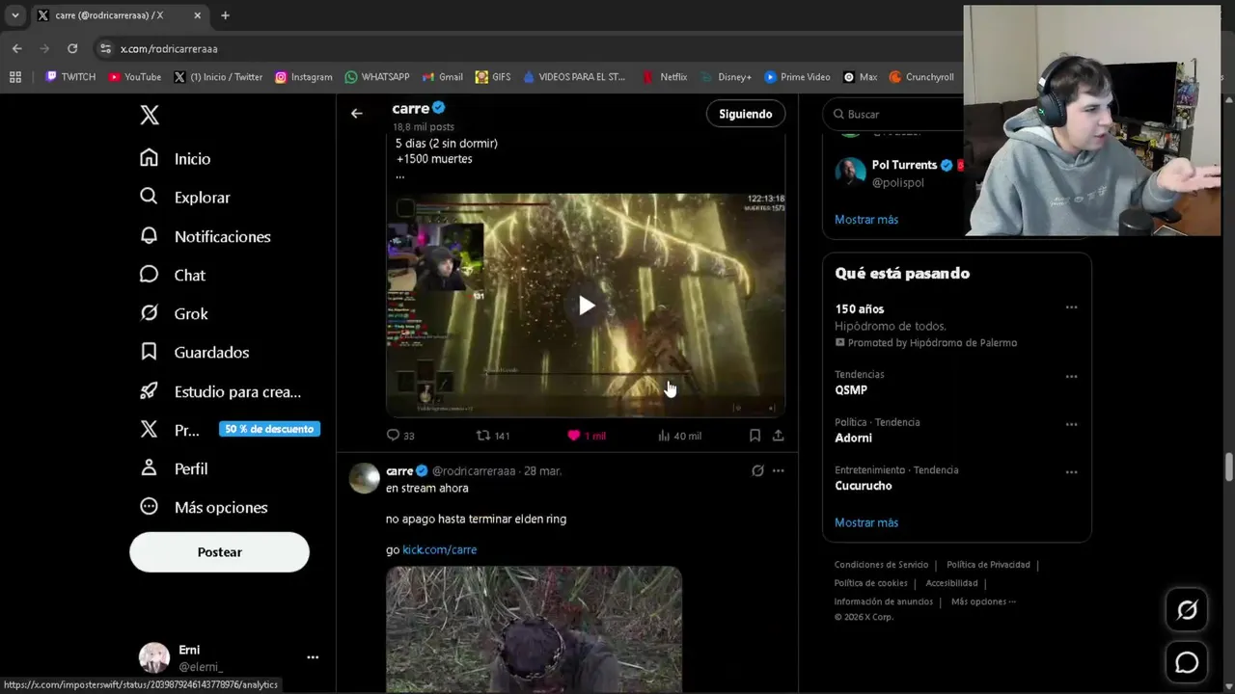Open the floating Grok button
Image resolution: width=1235 pixels, height=694 pixels.
click(x=1187, y=610)
